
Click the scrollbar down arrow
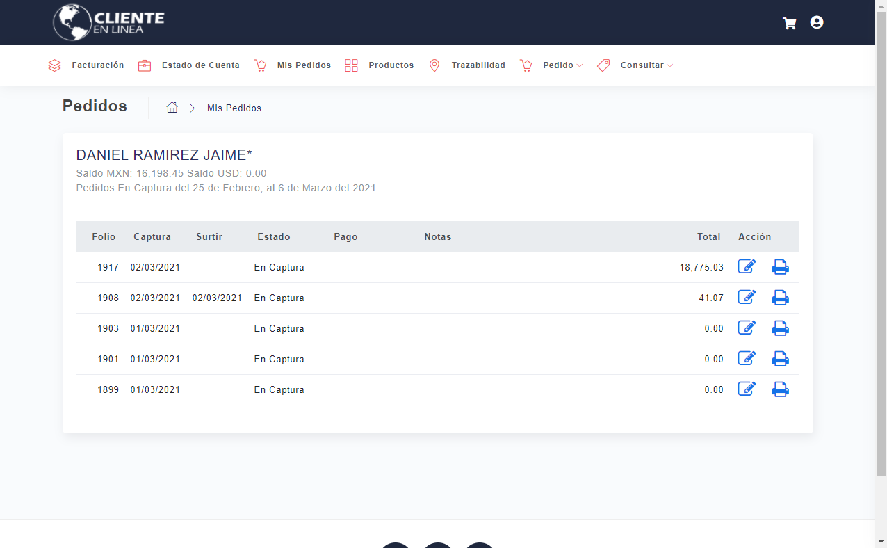coord(881,541)
